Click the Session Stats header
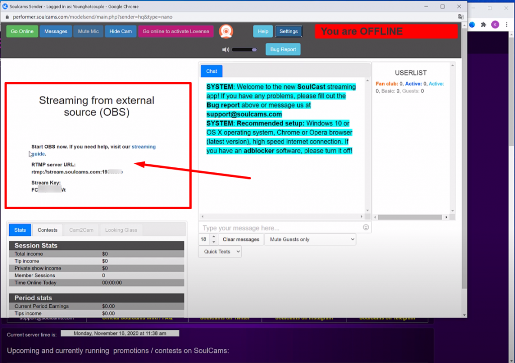Image resolution: width=515 pixels, height=363 pixels. (x=97, y=245)
